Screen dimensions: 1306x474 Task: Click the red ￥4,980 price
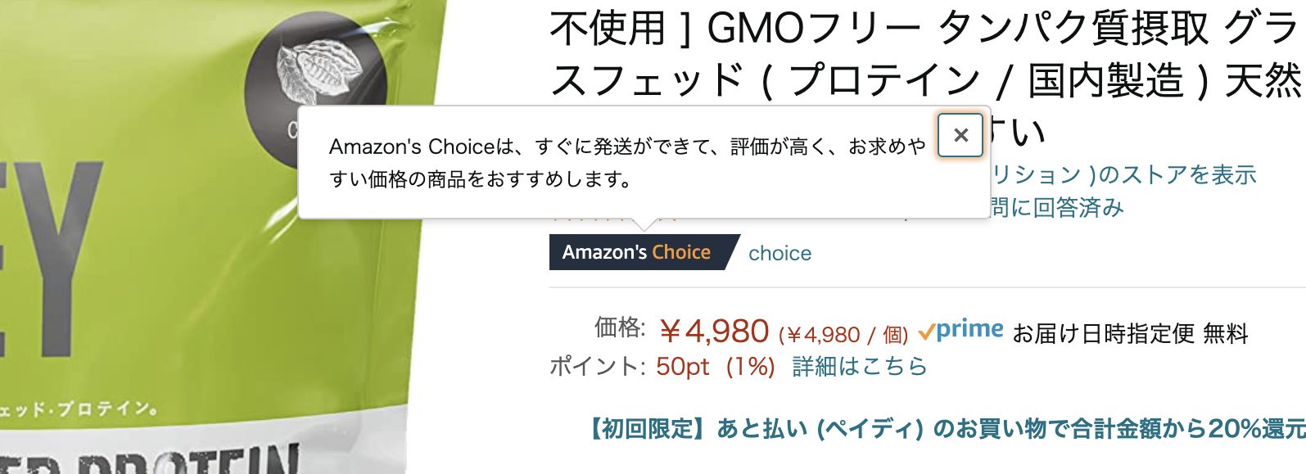[714, 332]
